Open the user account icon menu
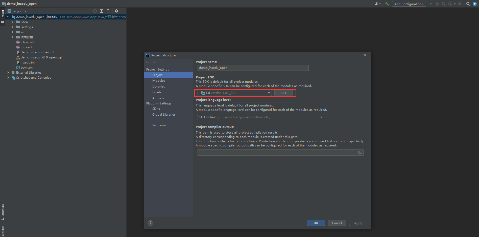Screen dimensions: 479x237 [378, 4]
